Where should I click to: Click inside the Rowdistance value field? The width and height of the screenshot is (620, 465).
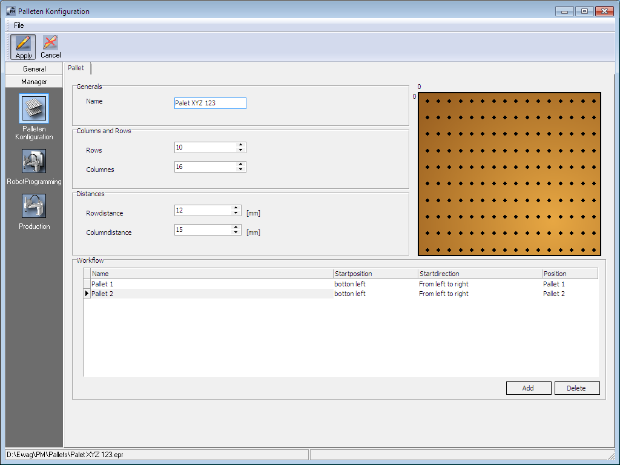pyautogui.click(x=203, y=210)
